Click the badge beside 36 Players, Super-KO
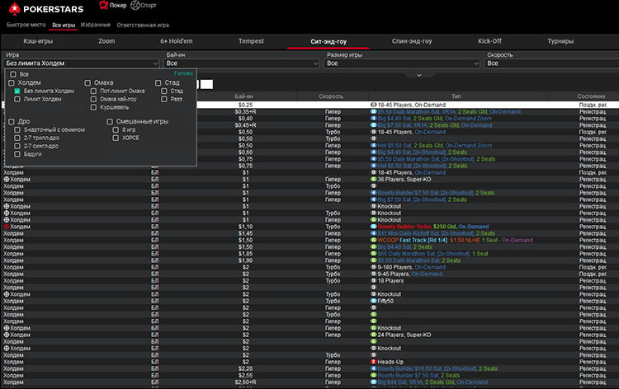 (x=373, y=180)
